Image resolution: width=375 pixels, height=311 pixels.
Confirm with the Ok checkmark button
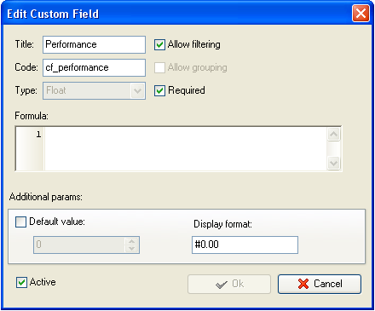(x=229, y=284)
